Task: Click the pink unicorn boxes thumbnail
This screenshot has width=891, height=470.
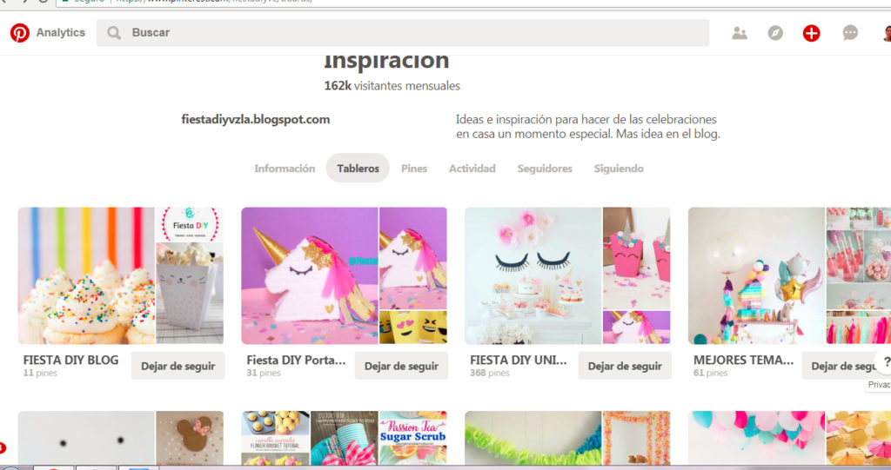Action: point(636,258)
